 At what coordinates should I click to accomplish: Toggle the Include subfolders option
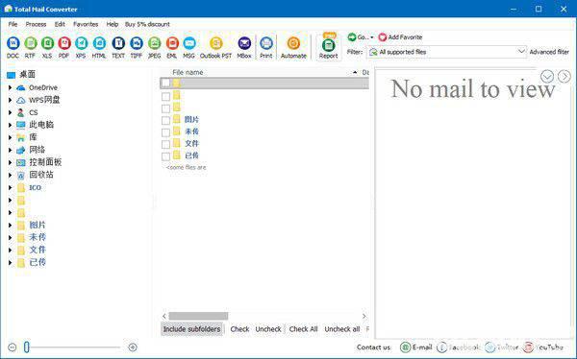coord(191,329)
